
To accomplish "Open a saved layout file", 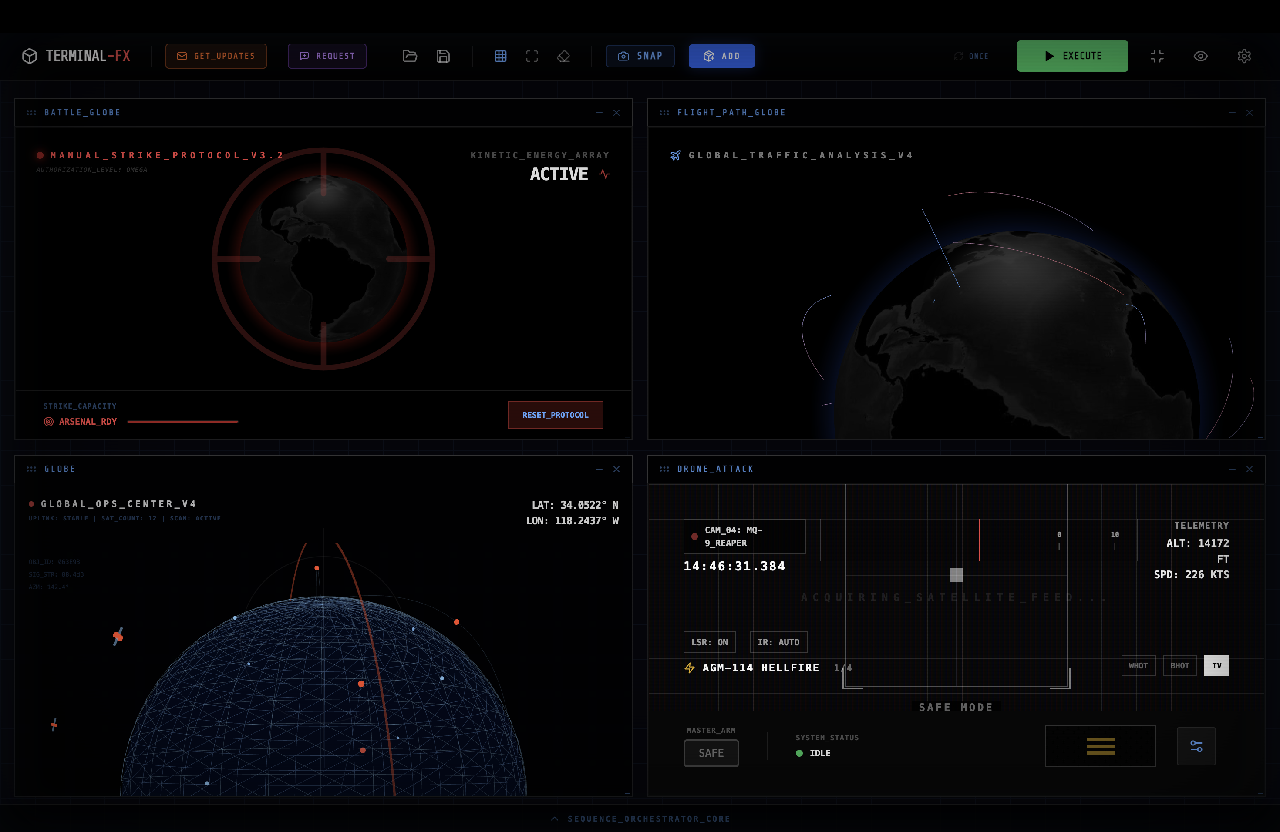I will tap(410, 56).
